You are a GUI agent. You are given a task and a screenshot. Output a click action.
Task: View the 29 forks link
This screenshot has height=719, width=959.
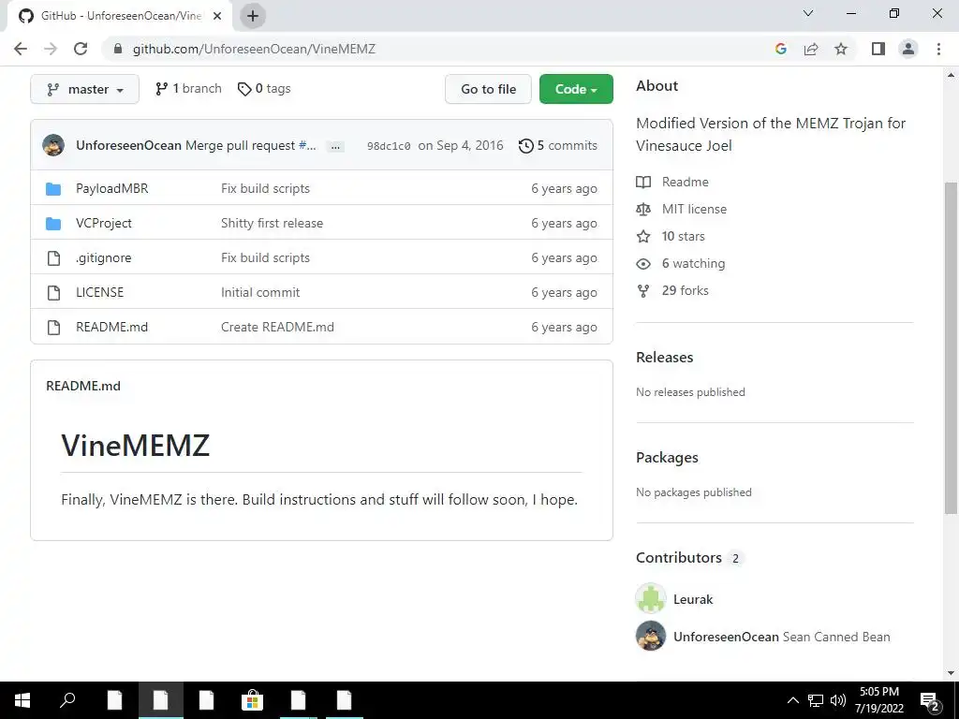coord(672,290)
